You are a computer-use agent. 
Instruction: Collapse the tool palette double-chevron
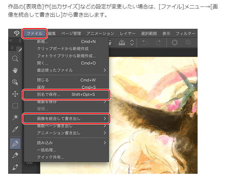pyautogui.click(x=10, y=41)
